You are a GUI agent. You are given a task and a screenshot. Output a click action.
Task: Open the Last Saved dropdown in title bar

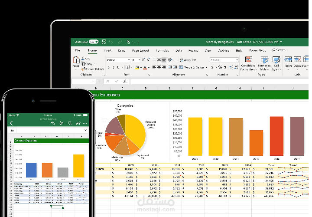click(281, 42)
